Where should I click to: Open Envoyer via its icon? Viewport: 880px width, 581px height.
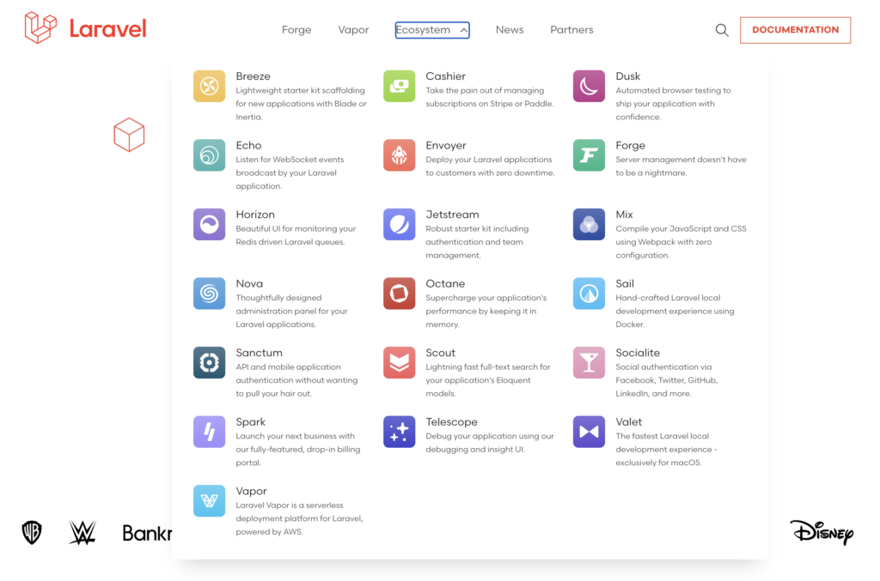[399, 155]
